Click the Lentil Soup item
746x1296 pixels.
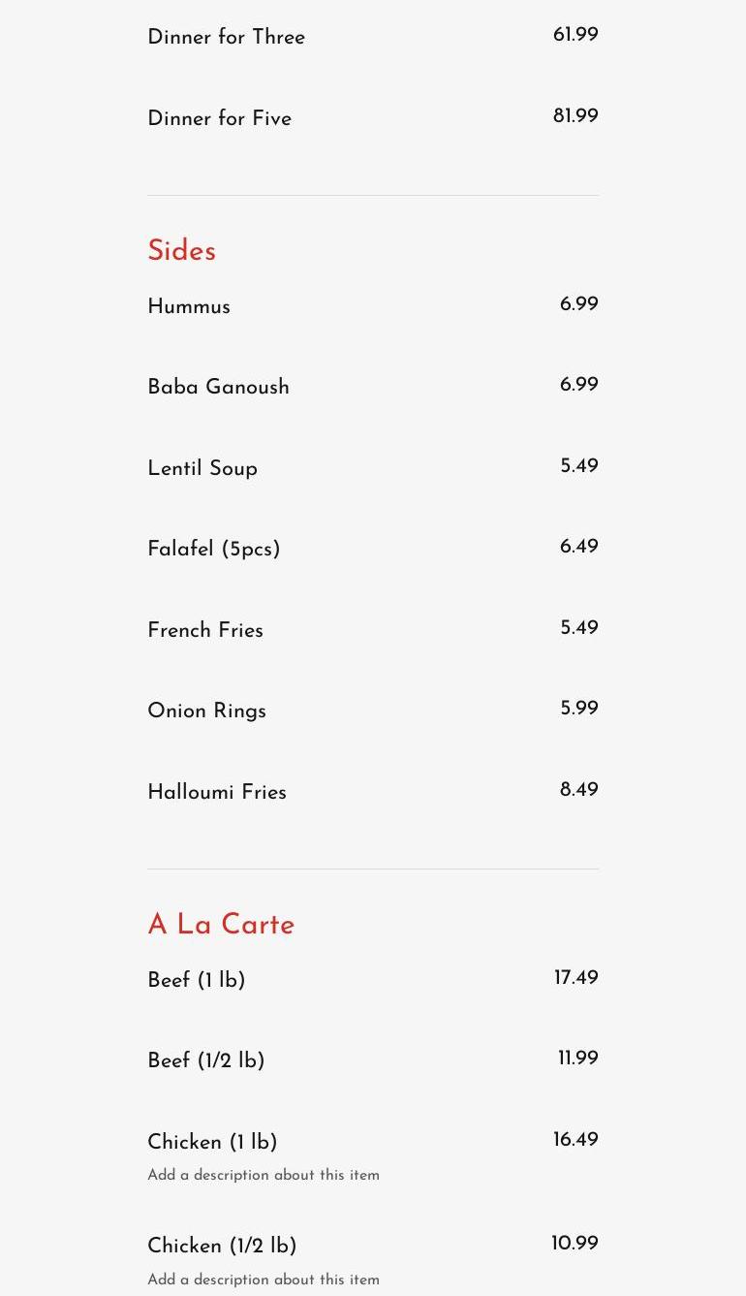[x=202, y=469]
